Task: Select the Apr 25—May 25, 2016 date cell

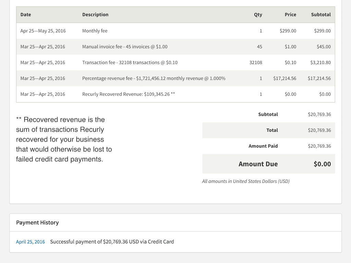Action: [x=43, y=31]
